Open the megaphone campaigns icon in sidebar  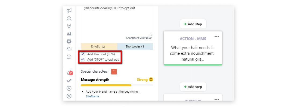click(69, 10)
